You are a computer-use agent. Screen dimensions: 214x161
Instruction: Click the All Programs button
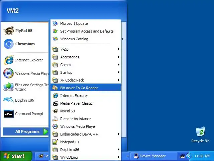tap(25, 131)
